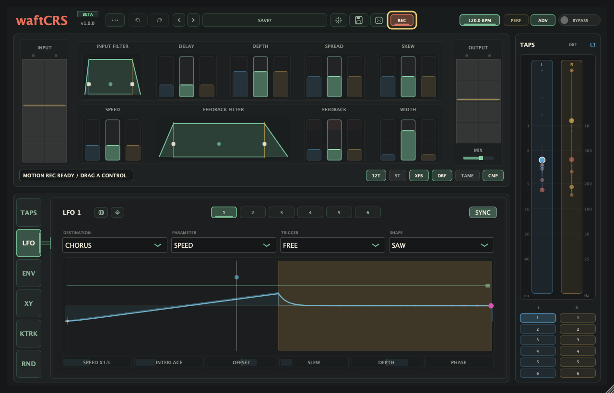The image size is (614, 393).
Task: Toggle the ST option
Action: click(x=398, y=175)
